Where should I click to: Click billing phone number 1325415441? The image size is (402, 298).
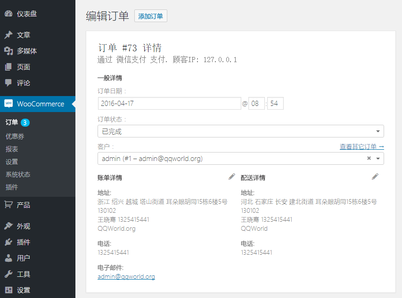pos(113,252)
